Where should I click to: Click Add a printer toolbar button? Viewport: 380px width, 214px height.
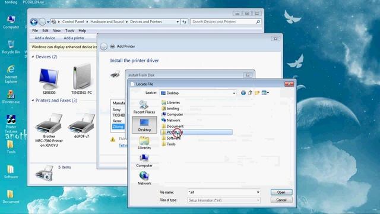coord(74,38)
